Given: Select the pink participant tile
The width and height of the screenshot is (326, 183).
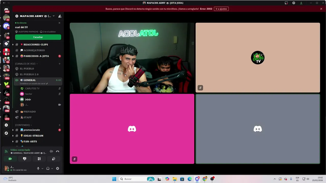Looking at the screenshot, I should coord(132,129).
